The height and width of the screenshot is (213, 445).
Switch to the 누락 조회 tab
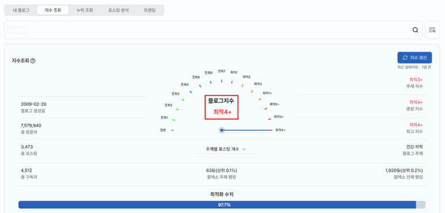[x=85, y=10]
